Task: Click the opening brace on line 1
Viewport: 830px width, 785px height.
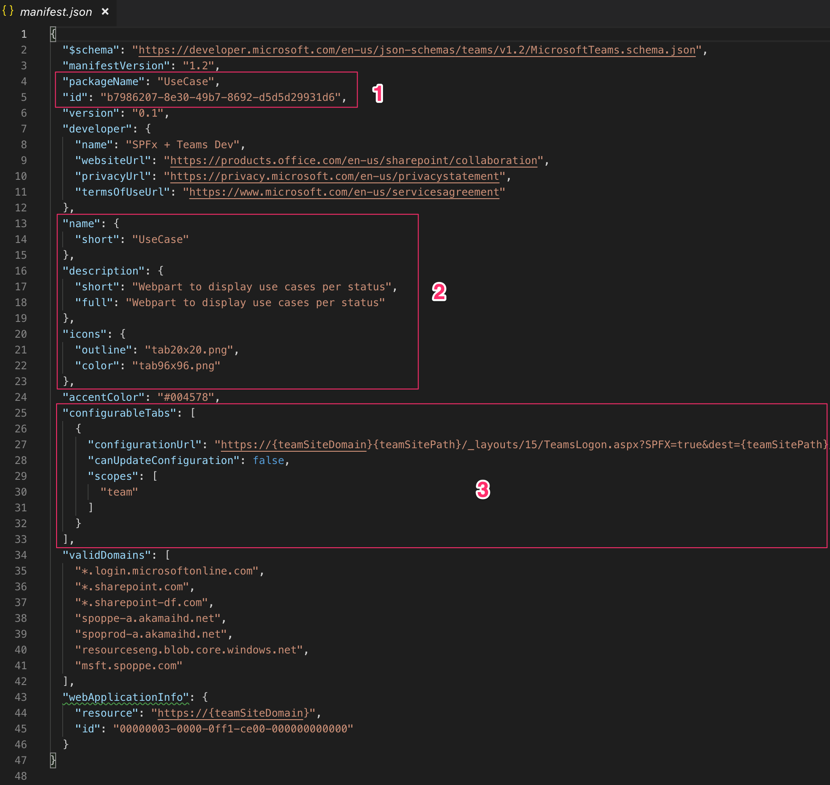Action: tap(53, 34)
